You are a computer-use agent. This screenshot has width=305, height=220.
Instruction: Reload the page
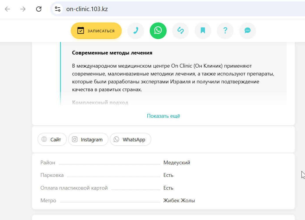click(39, 9)
